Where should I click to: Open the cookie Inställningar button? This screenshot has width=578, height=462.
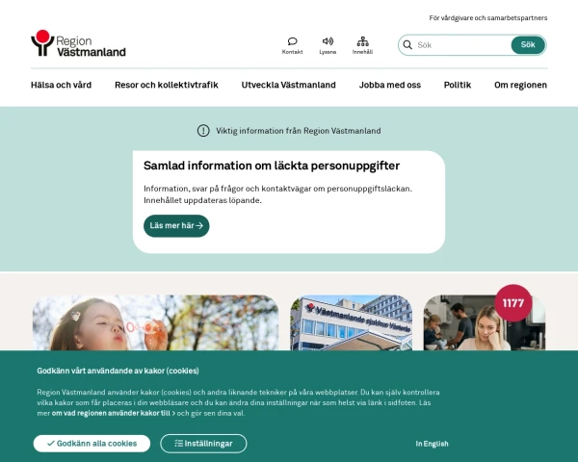tap(203, 444)
